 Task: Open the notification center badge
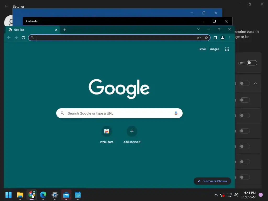pos(261,195)
